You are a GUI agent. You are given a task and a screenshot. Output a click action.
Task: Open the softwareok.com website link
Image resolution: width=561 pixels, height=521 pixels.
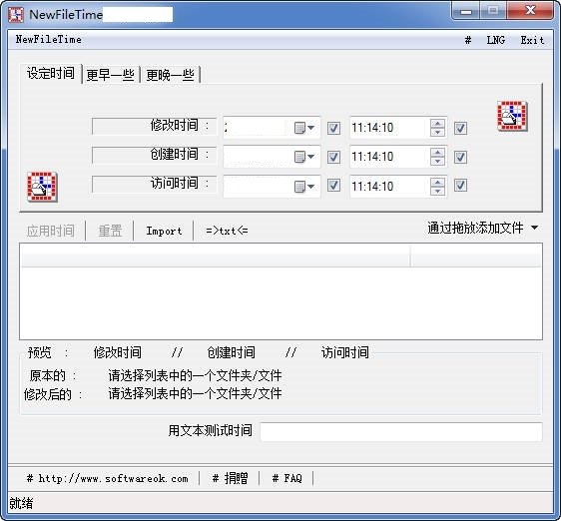point(108,478)
